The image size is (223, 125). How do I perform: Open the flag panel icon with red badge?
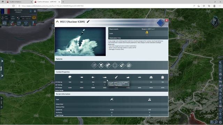click(x=33, y=23)
